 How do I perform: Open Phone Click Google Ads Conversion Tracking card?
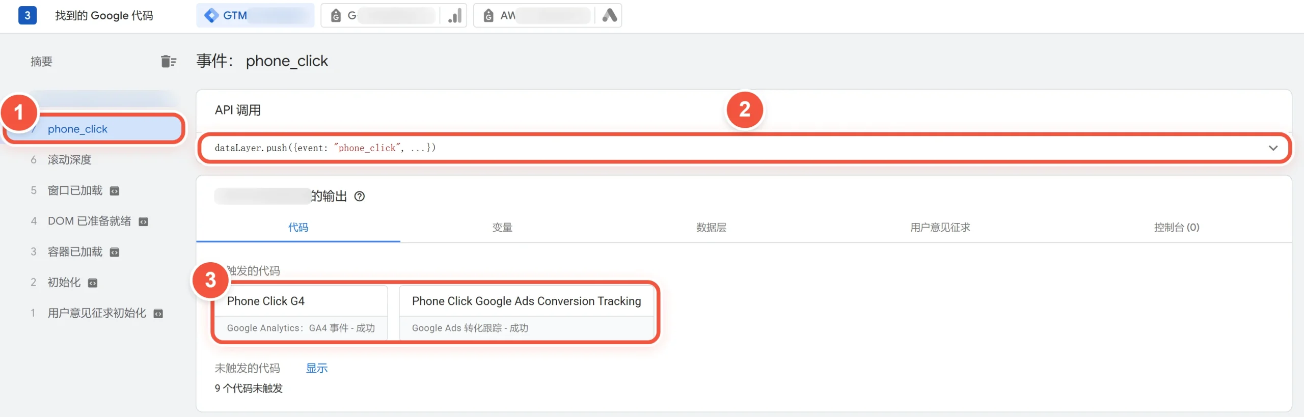click(x=526, y=312)
